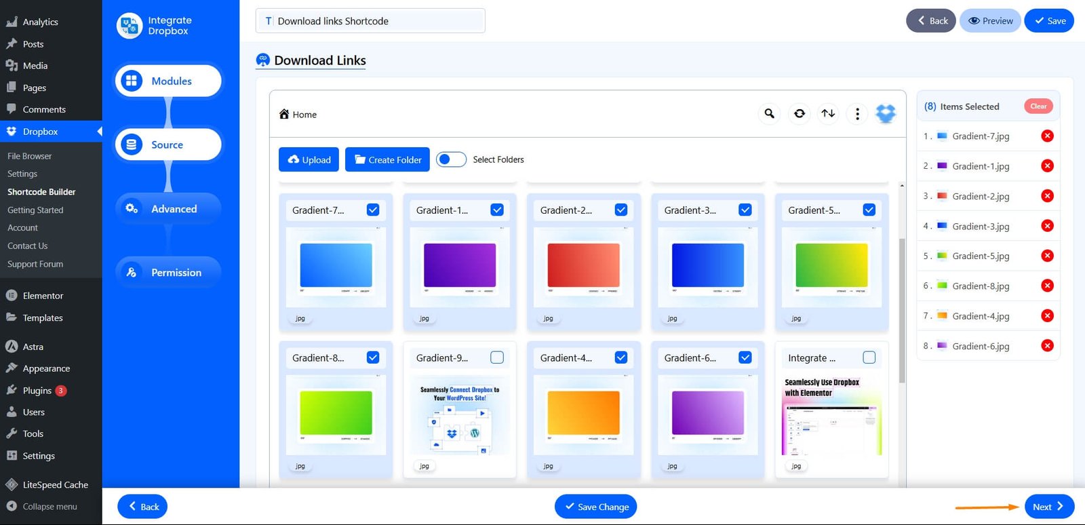Uncheck the Gradient-4 file checkbox

(x=621, y=357)
